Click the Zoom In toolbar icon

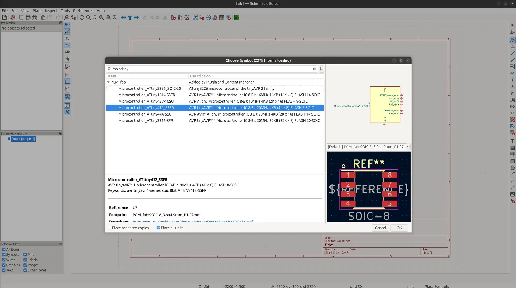coord(88,17)
